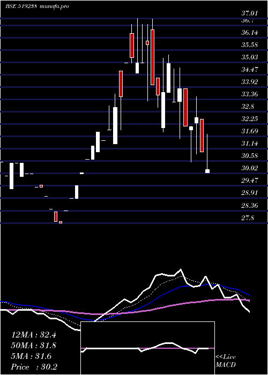Click the <<Live MACD label
Viewport: 268px width, 375px height.
(226, 361)
